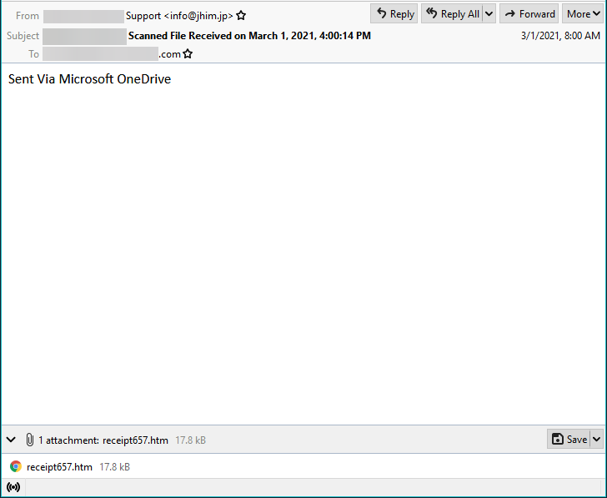Click the Reply All button
Viewport: 607px width, 498px height.
[451, 13]
